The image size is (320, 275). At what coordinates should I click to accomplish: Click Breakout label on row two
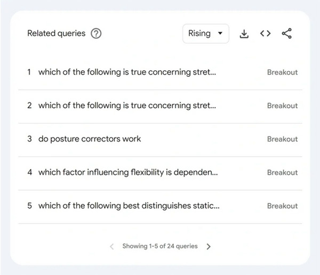tap(282, 106)
